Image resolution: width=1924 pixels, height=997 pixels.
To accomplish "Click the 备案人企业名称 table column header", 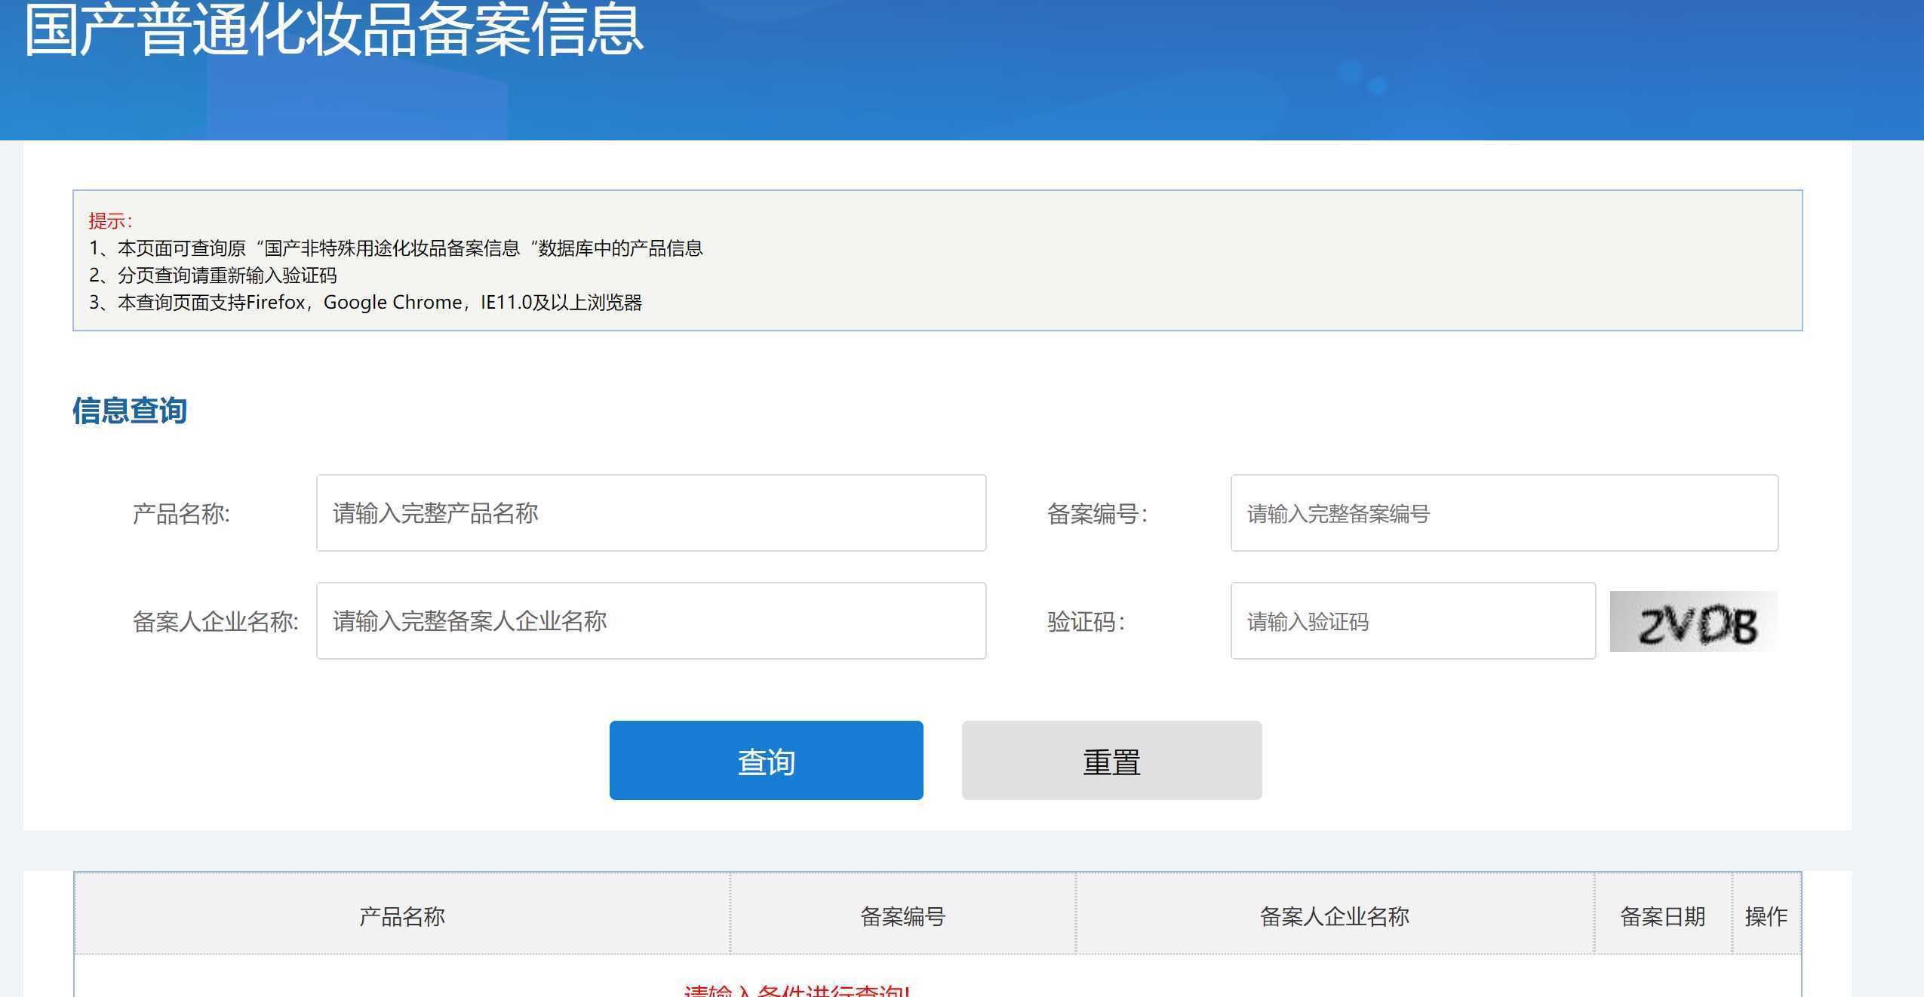I will (x=1335, y=915).
